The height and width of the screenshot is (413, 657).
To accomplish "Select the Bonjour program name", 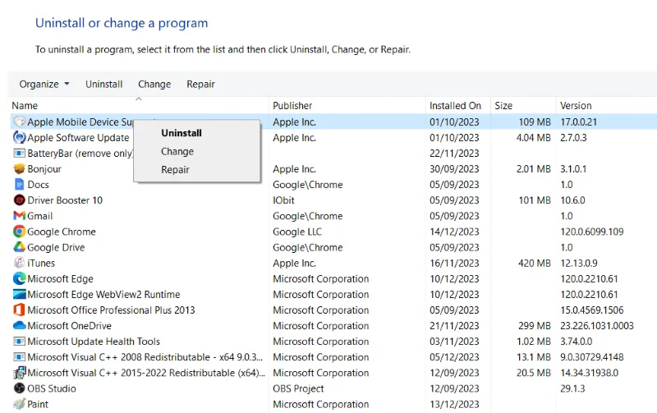I will [x=44, y=169].
